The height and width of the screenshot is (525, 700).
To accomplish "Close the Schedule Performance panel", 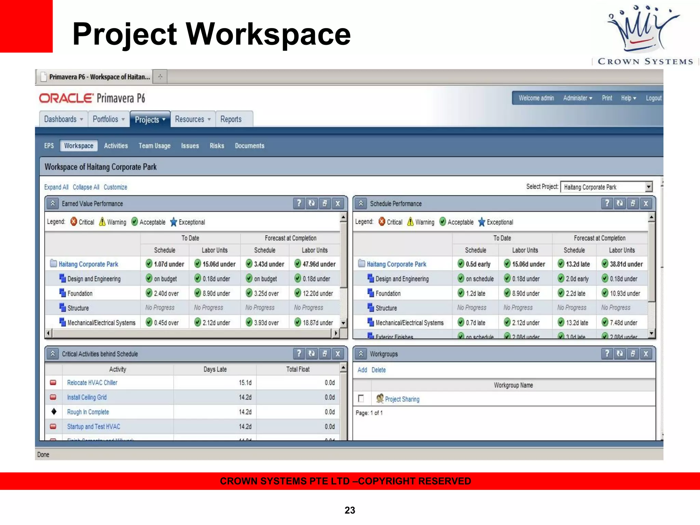I will click(646, 203).
